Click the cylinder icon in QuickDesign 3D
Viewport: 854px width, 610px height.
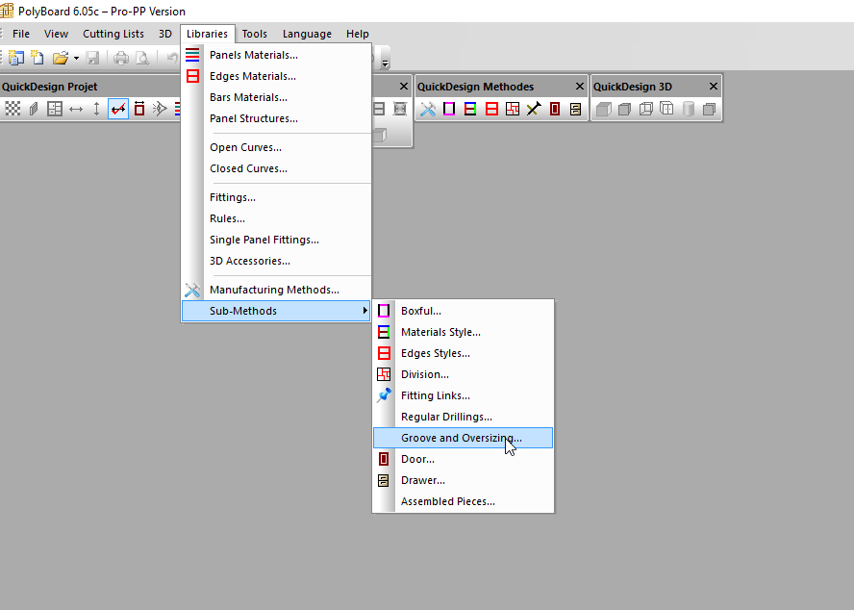689,109
